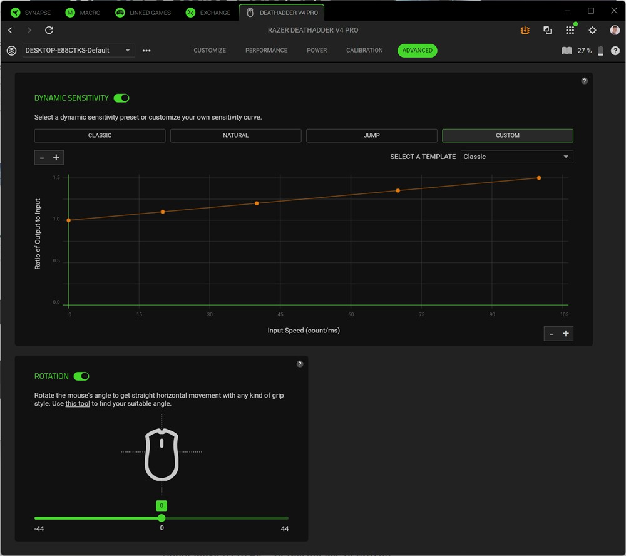Open the apps grid icon
Screen dimensions: 626x556
point(570,30)
